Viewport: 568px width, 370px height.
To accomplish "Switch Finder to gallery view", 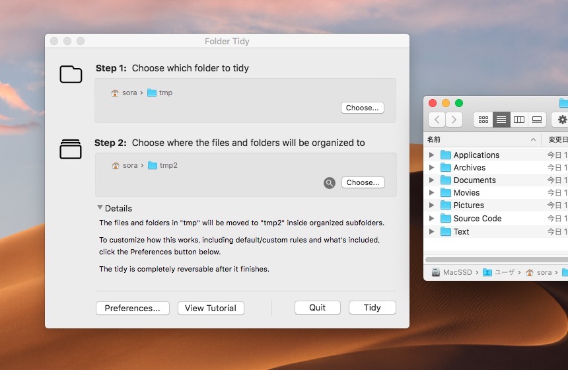I will [x=537, y=120].
